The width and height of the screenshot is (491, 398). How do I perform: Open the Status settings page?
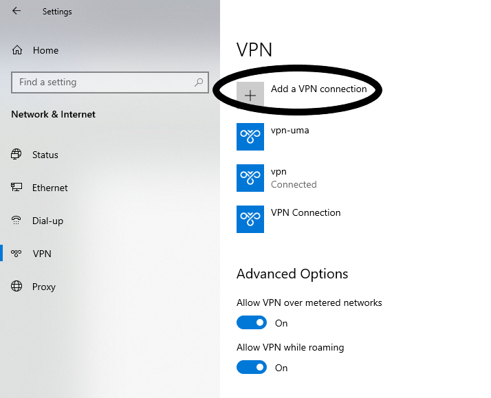point(45,155)
